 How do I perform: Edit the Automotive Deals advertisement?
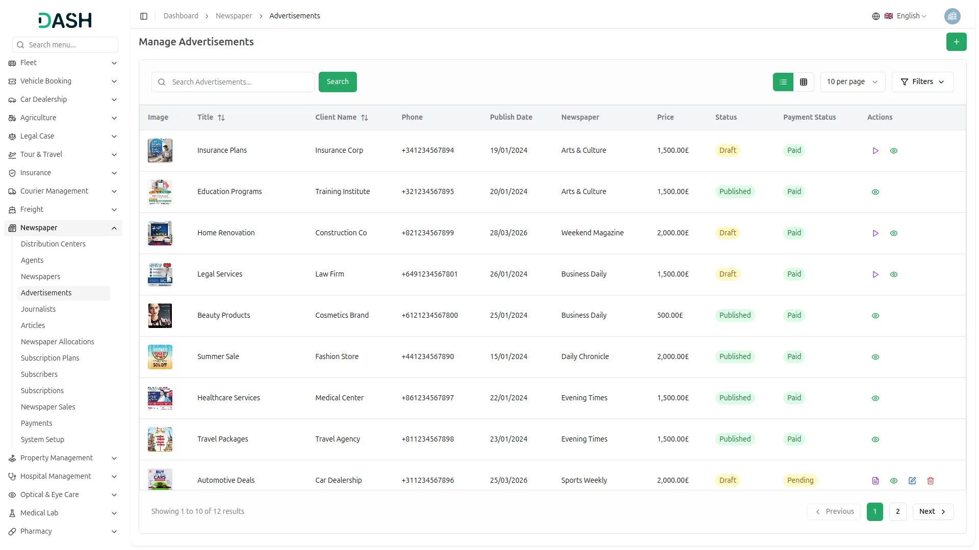tap(912, 481)
